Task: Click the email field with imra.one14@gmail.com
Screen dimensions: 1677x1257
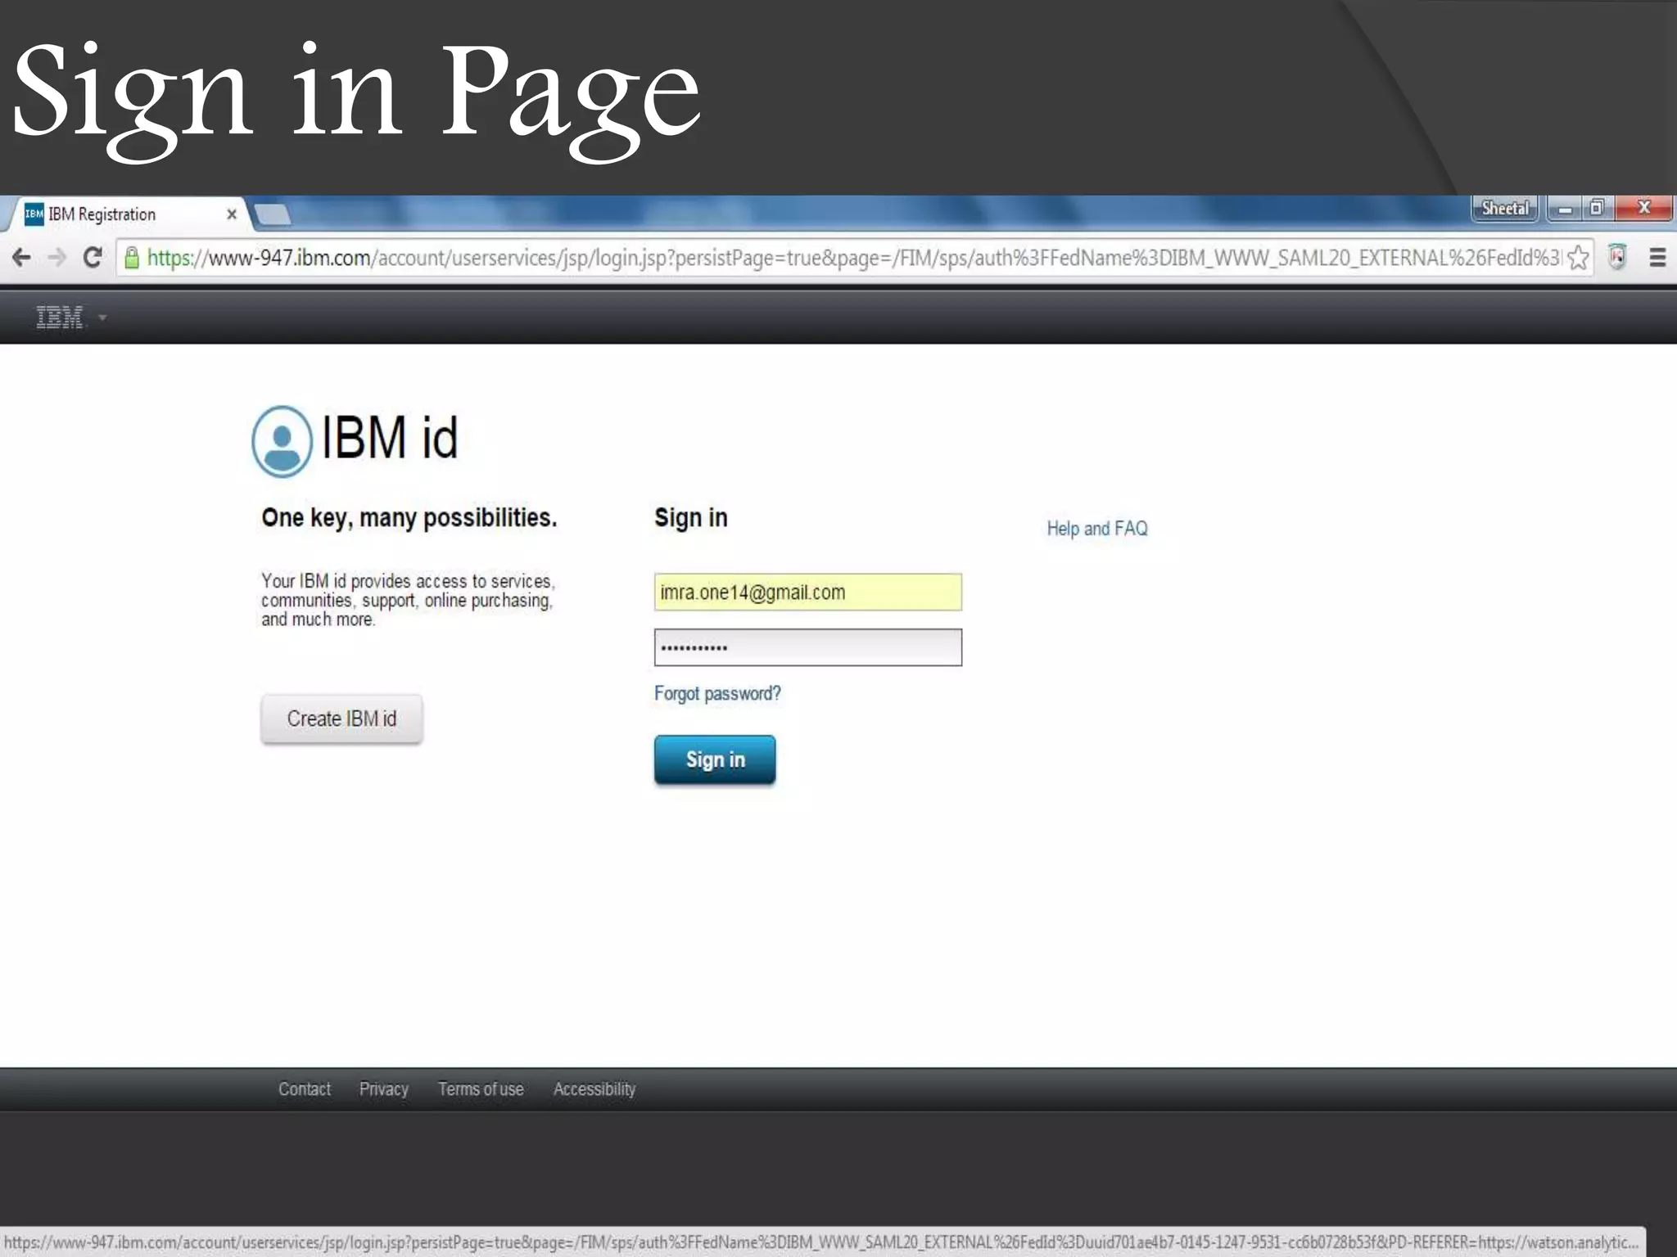Action: tap(807, 592)
